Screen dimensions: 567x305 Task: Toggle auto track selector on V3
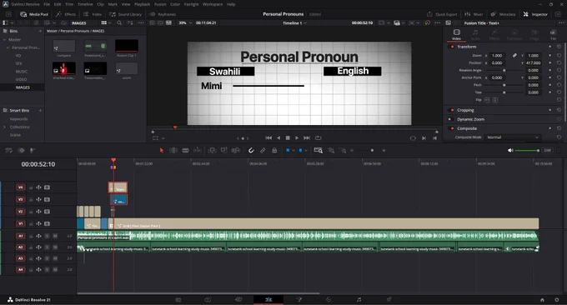click(x=38, y=199)
